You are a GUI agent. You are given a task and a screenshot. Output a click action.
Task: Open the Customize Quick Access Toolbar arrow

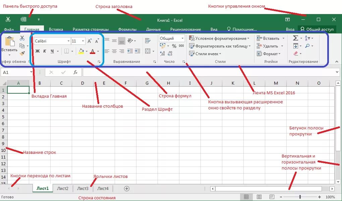click(39, 19)
